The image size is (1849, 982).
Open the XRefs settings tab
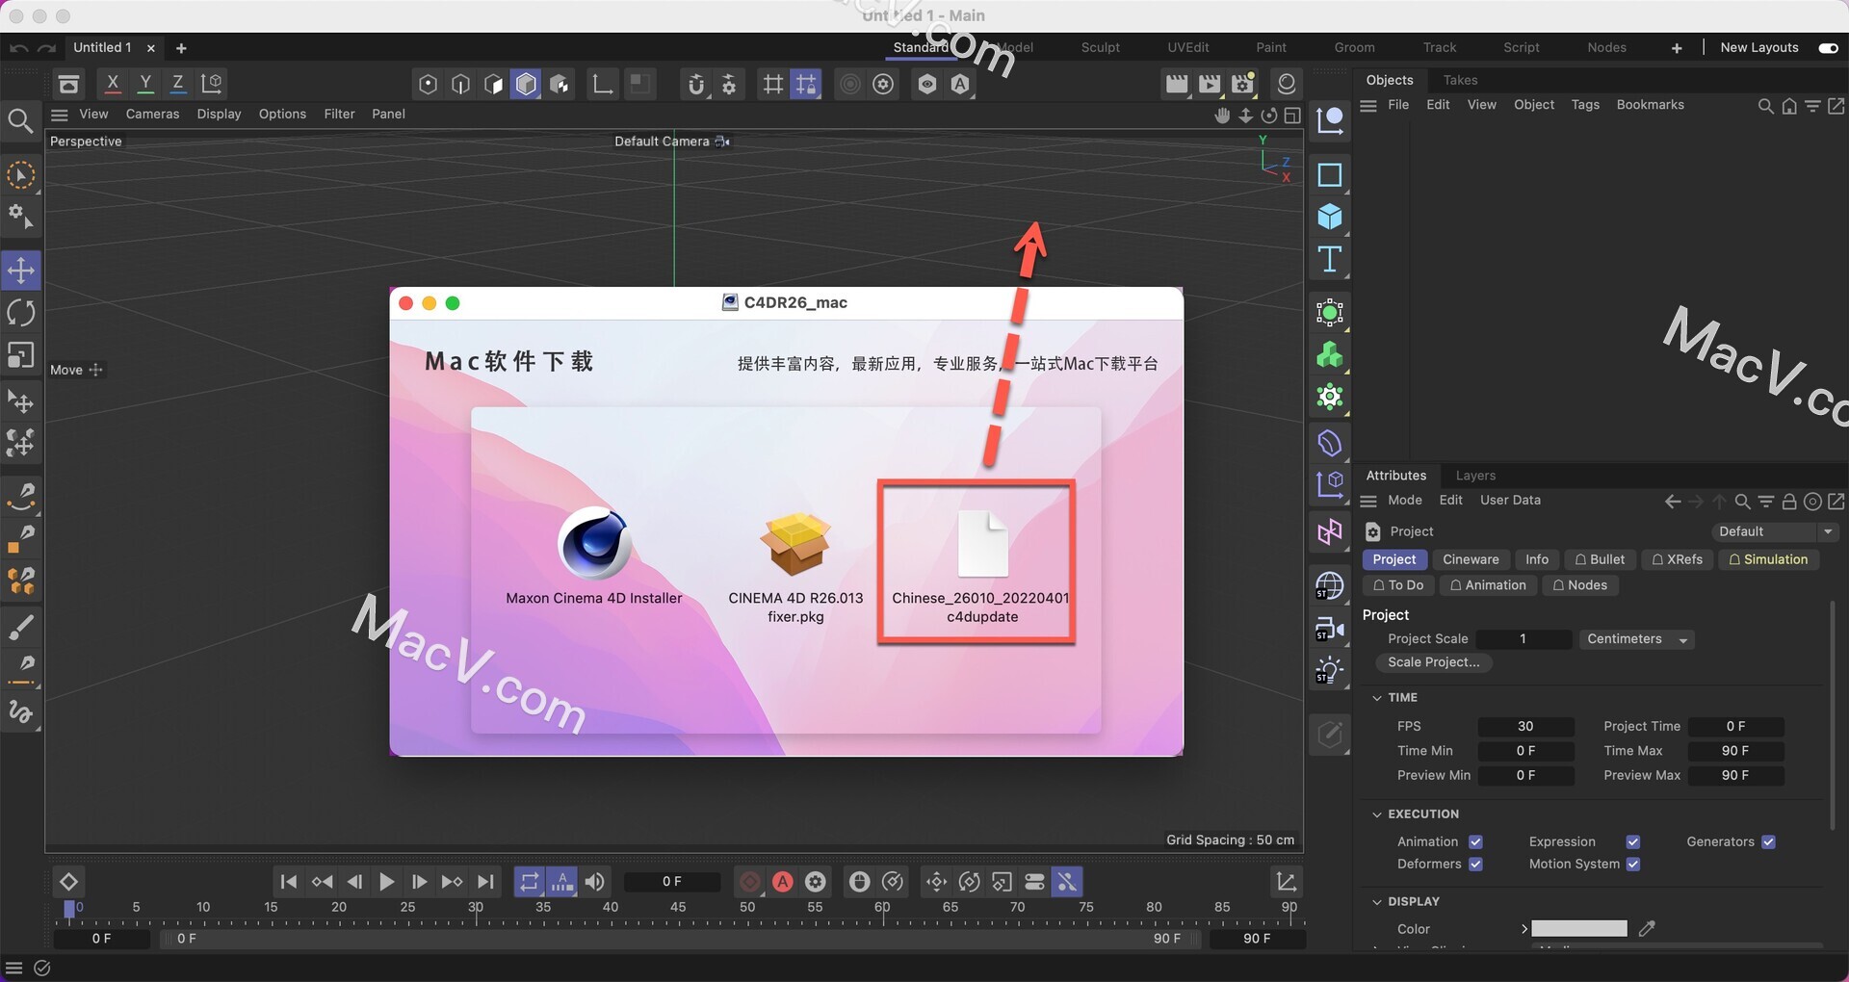pyautogui.click(x=1678, y=559)
